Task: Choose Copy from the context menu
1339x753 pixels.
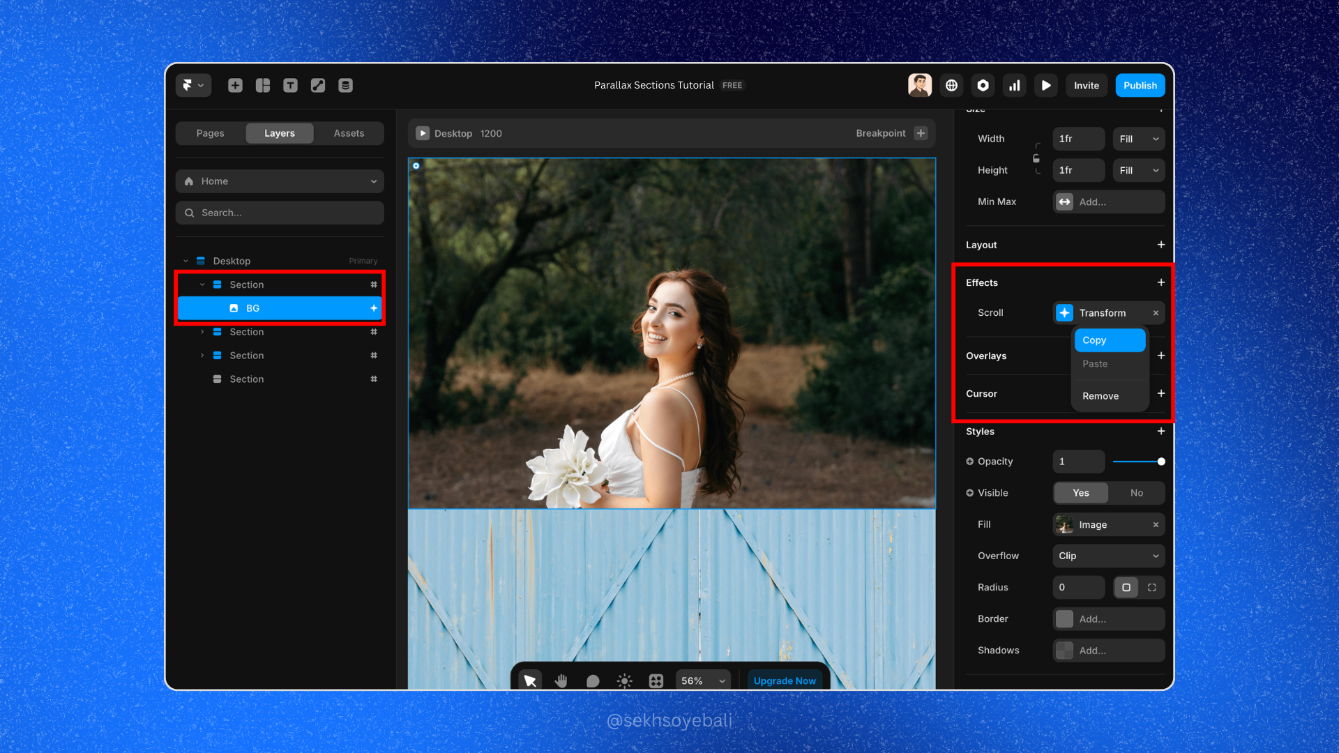Action: (x=1109, y=340)
